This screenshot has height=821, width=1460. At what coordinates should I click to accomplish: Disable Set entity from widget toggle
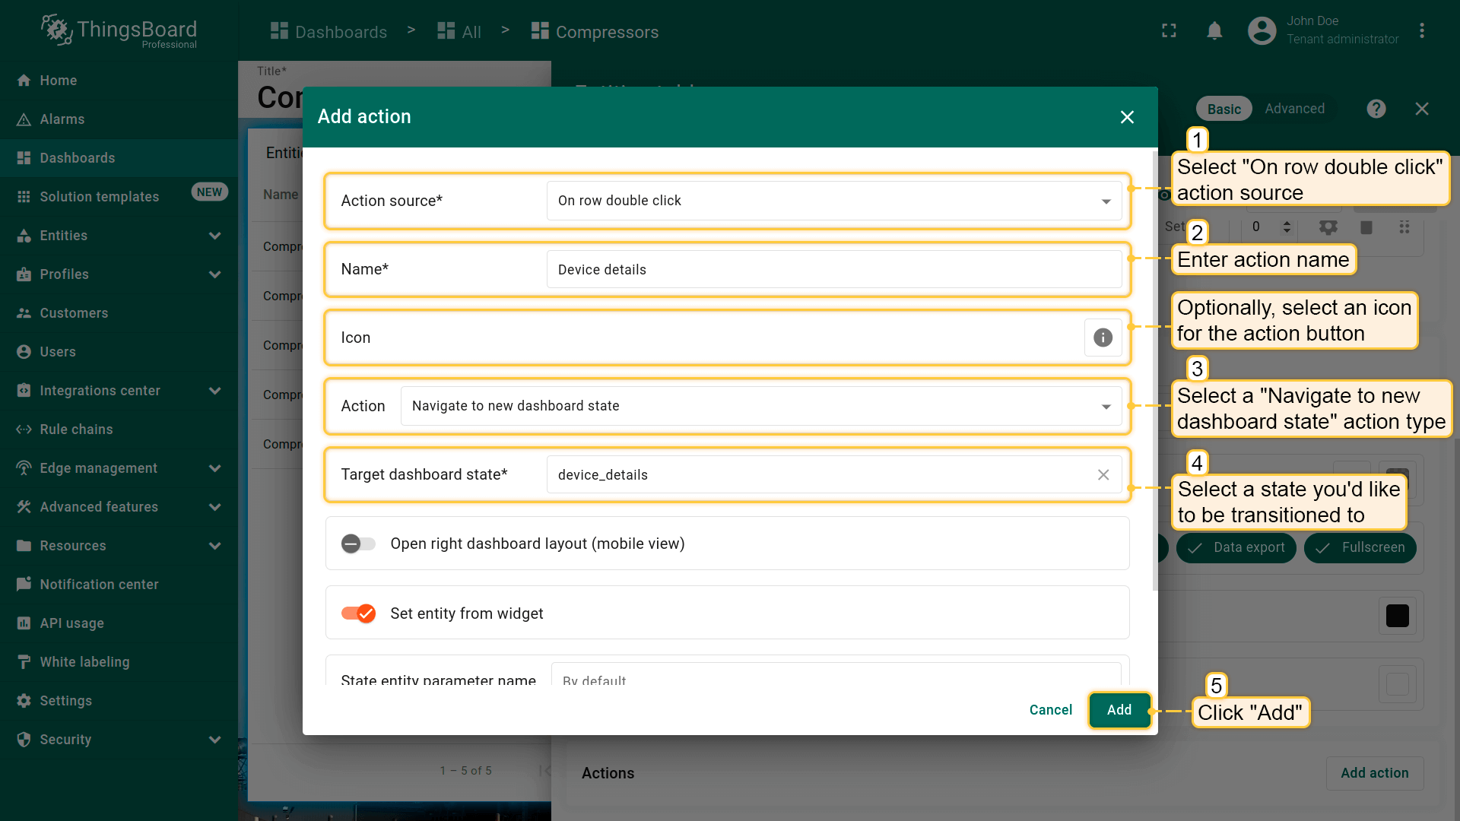pyautogui.click(x=358, y=613)
